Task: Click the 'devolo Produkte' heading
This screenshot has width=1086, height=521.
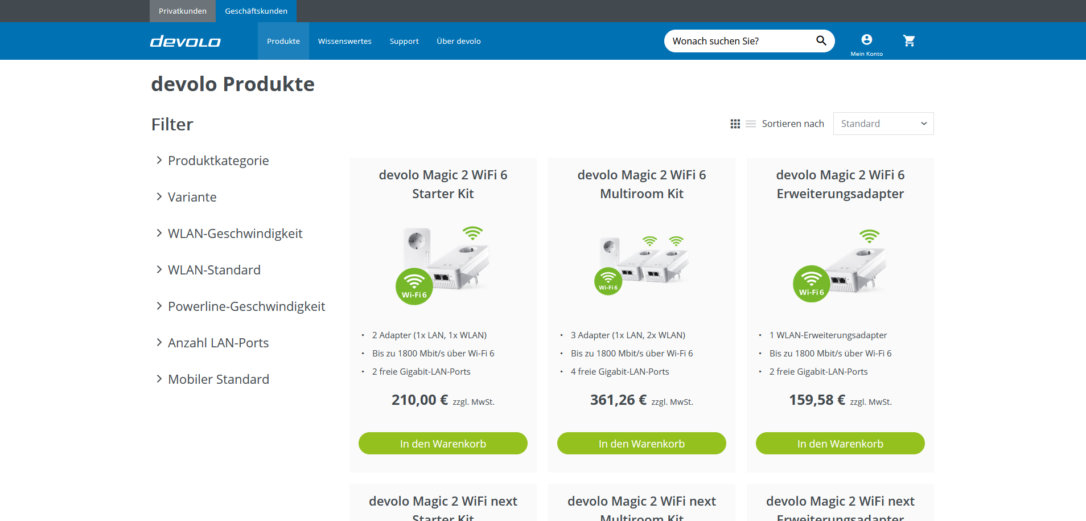Action: (x=233, y=84)
